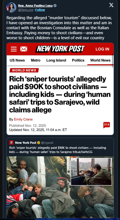Open the Politics tab
Viewport: 120px width, 220px height.
coord(78,60)
